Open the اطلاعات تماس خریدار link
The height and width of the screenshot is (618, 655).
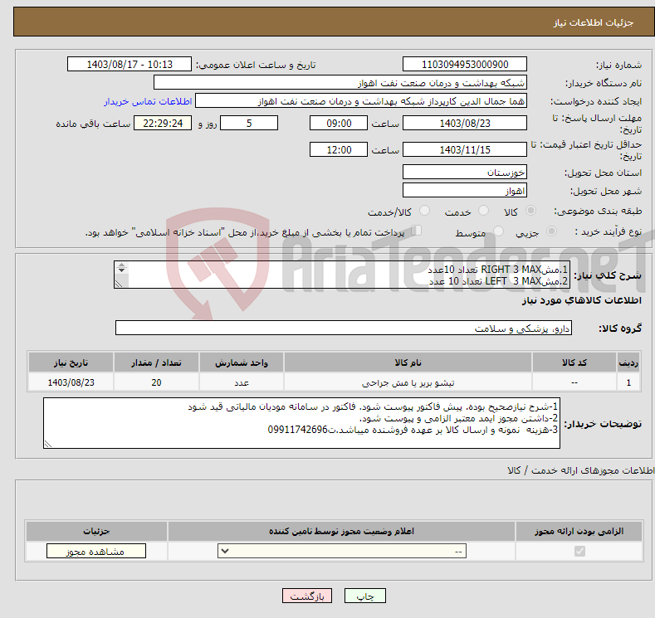click(148, 101)
